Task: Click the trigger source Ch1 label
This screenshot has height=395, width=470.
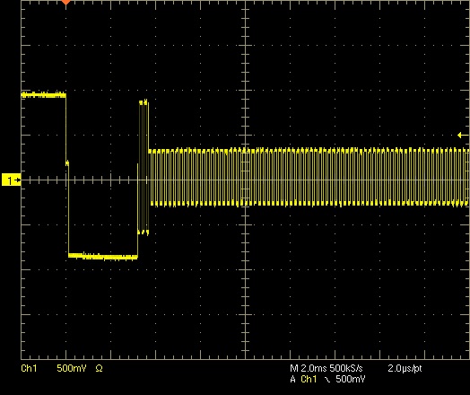Action: point(309,379)
